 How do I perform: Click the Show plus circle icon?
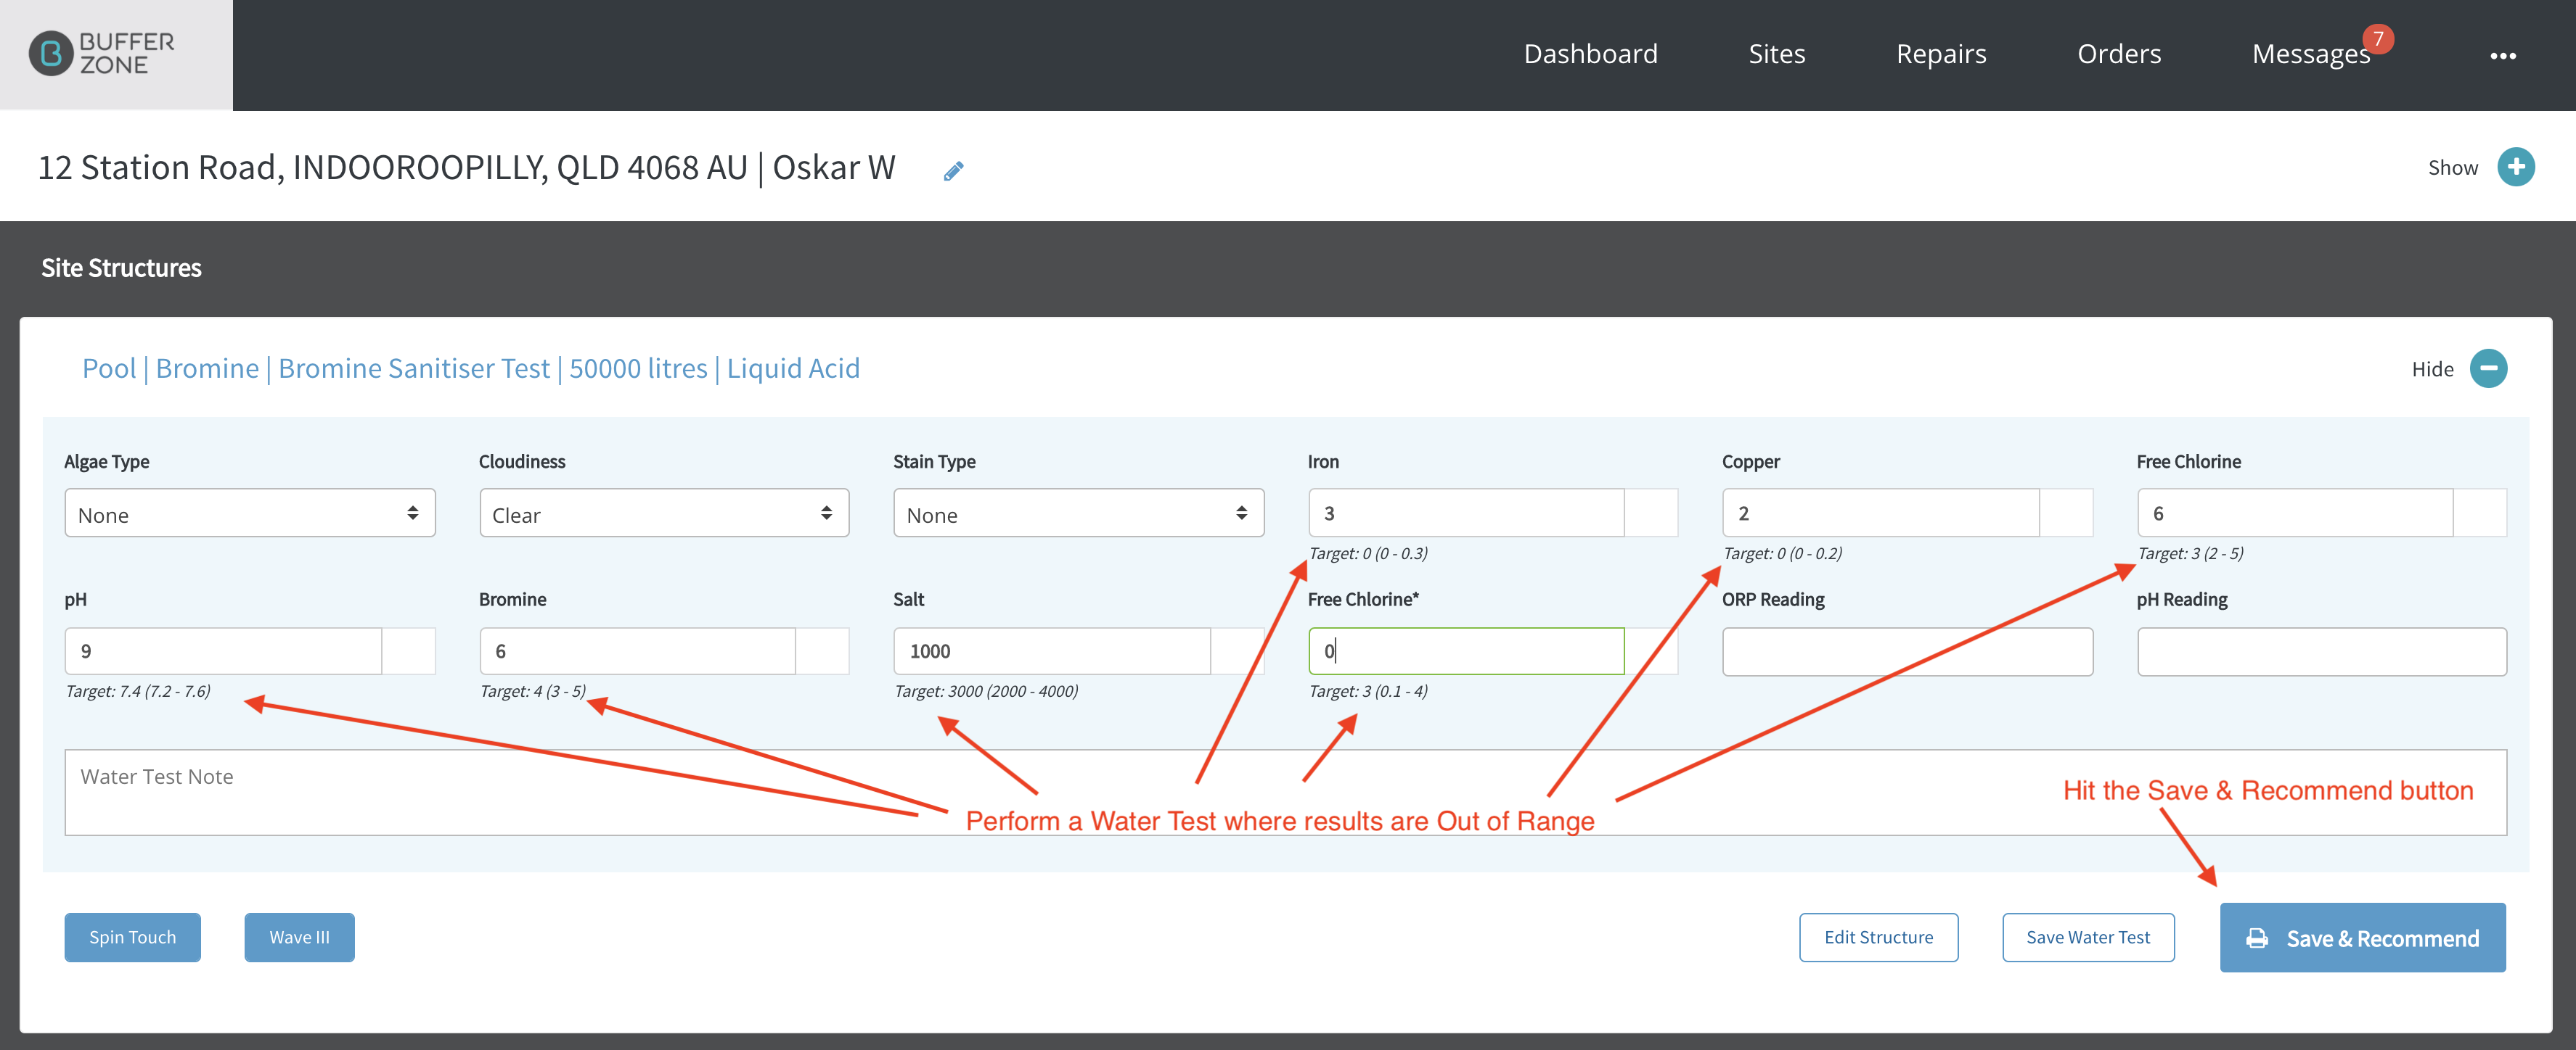click(2515, 167)
